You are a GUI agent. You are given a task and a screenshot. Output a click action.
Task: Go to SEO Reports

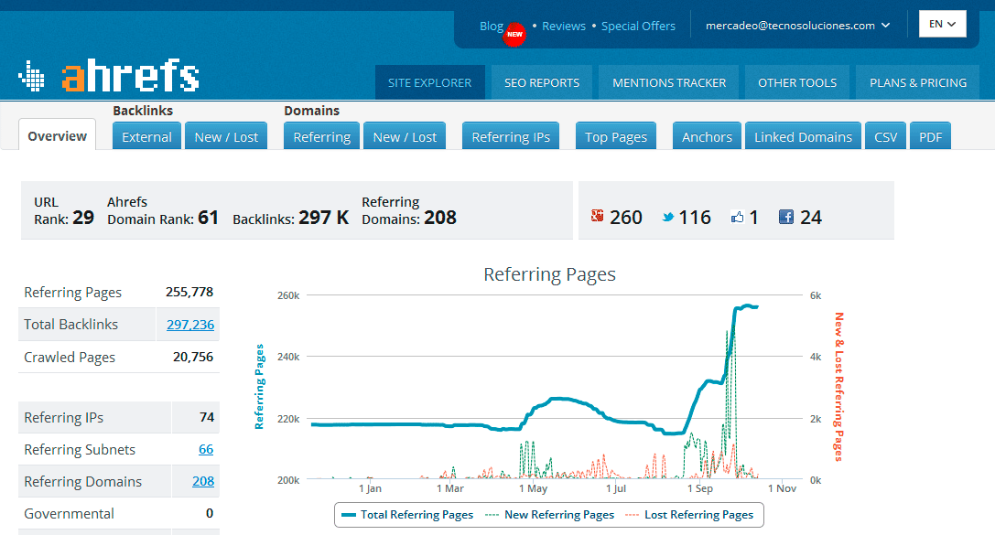click(542, 82)
